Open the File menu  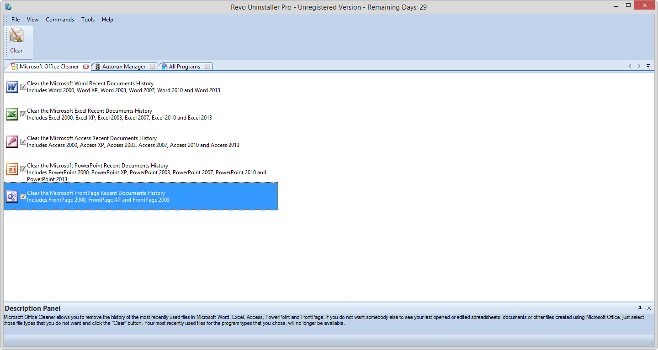pos(16,20)
